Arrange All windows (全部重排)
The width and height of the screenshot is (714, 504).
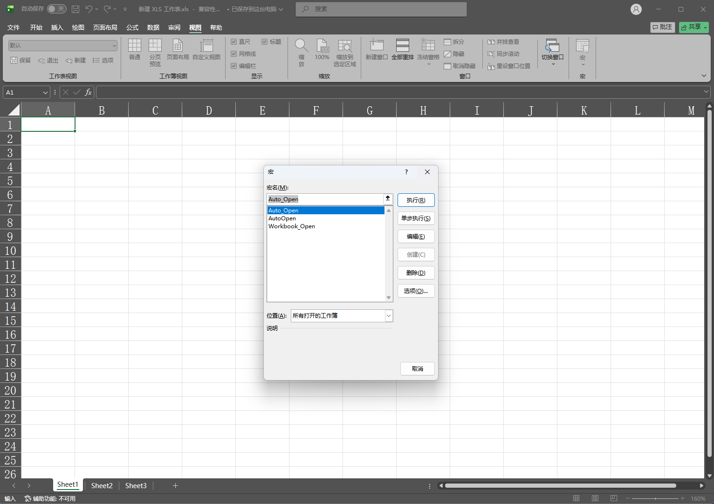(403, 49)
